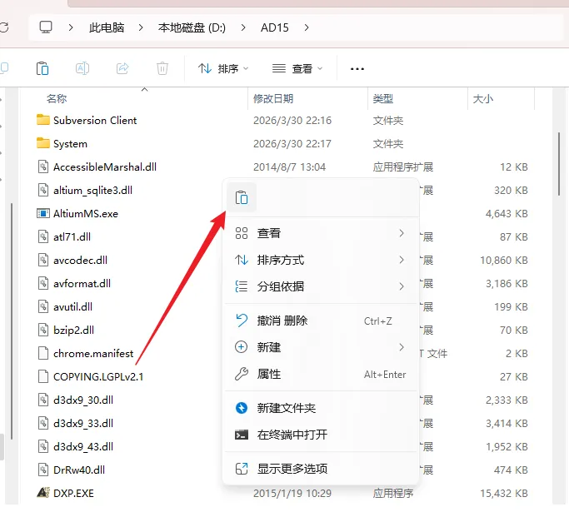Open the 查看 view dropdown in toolbar

click(297, 68)
